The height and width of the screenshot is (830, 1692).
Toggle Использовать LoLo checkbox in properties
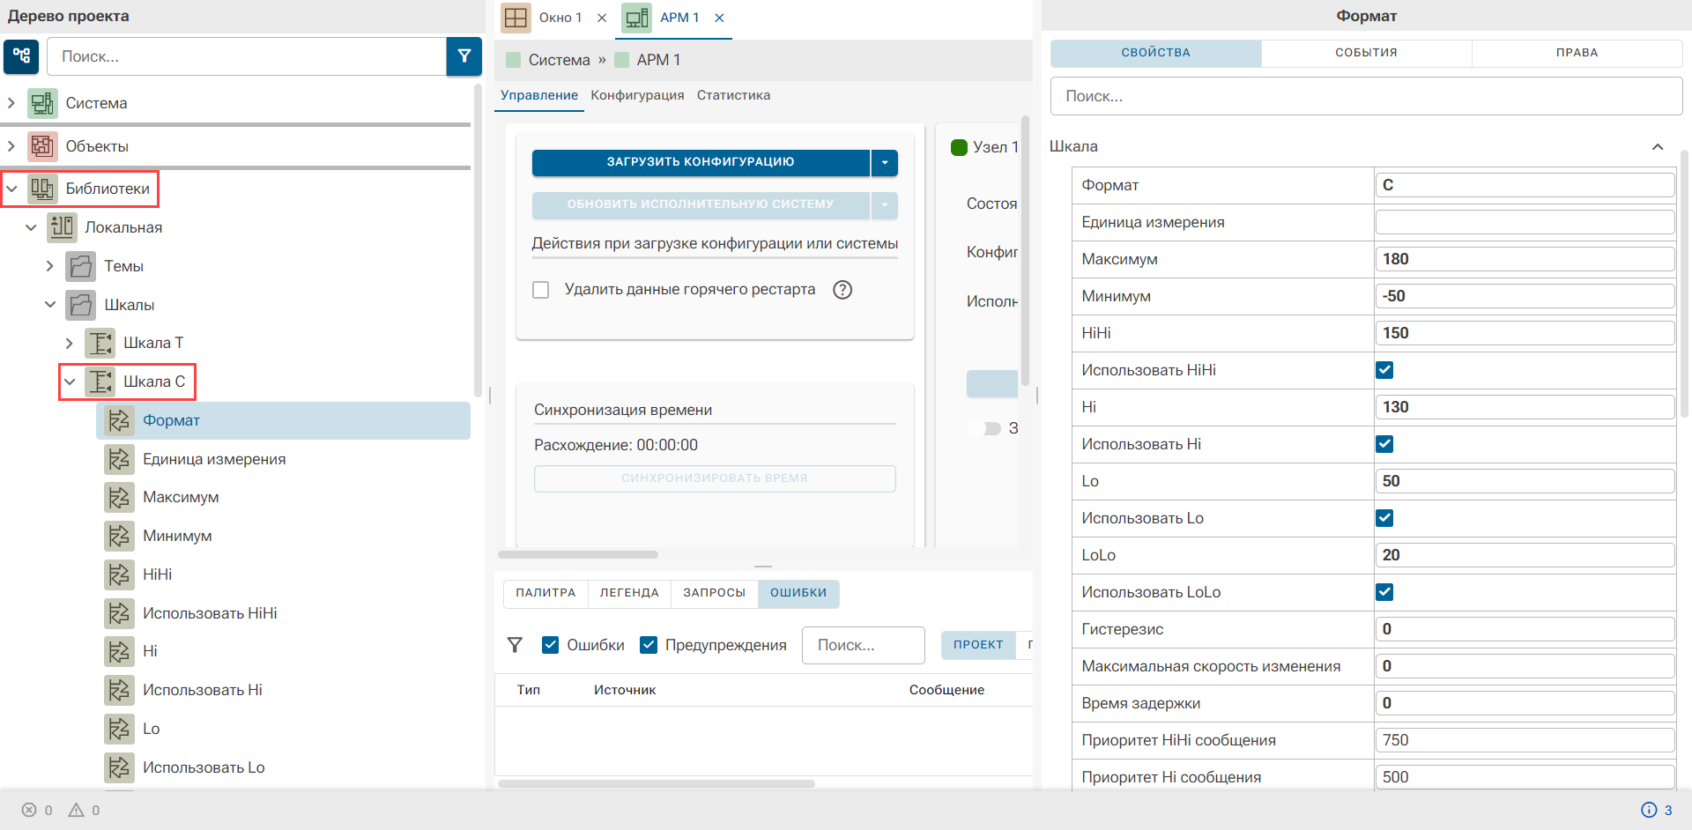click(1384, 592)
